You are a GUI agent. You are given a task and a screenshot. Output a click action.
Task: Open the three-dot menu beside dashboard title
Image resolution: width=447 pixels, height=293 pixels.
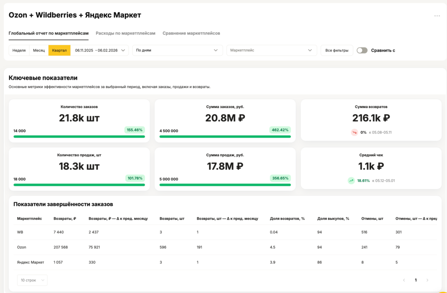click(x=437, y=16)
